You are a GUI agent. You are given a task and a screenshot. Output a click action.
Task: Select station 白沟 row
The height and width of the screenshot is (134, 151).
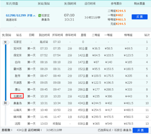80,62
